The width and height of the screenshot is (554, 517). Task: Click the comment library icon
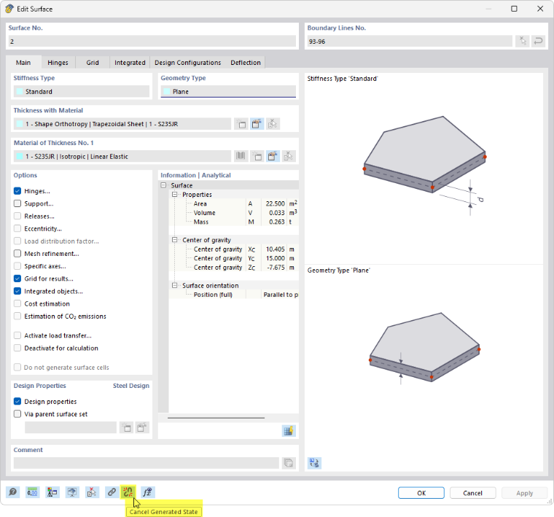289,463
